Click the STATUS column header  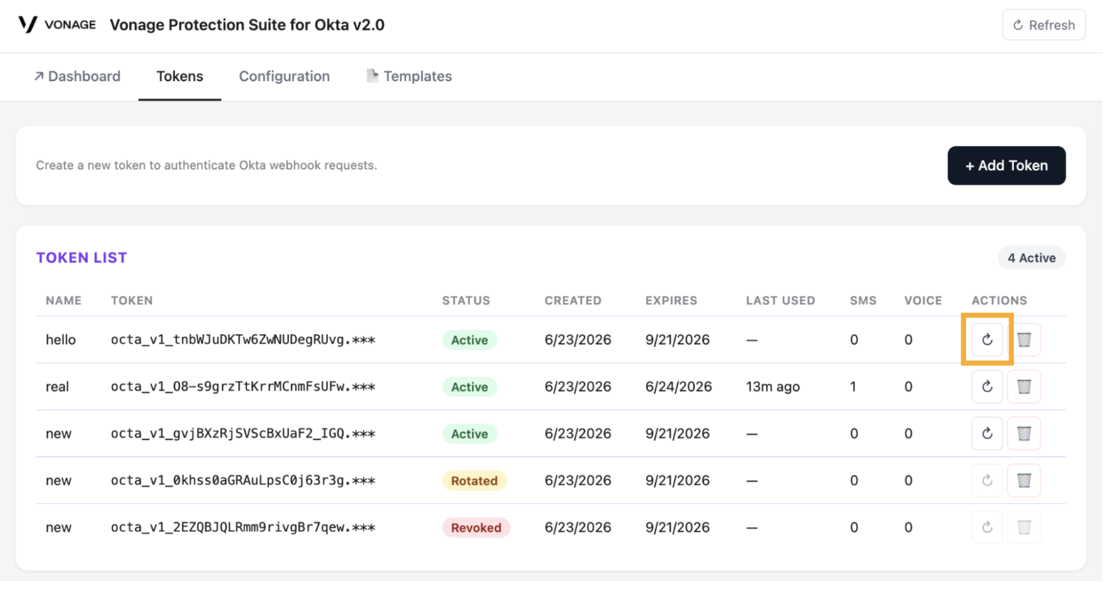pos(466,301)
